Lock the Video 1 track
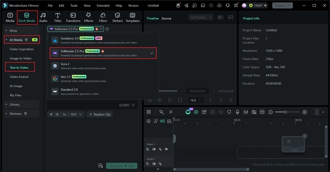This screenshot has height=172, width=330. click(148, 149)
